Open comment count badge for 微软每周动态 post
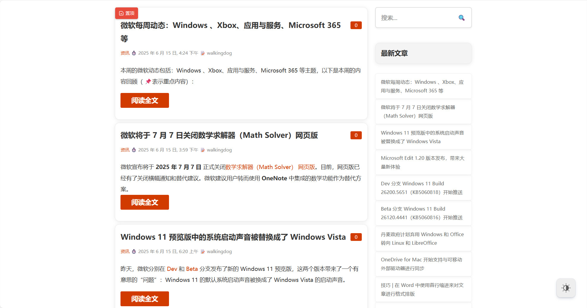 [x=356, y=25]
